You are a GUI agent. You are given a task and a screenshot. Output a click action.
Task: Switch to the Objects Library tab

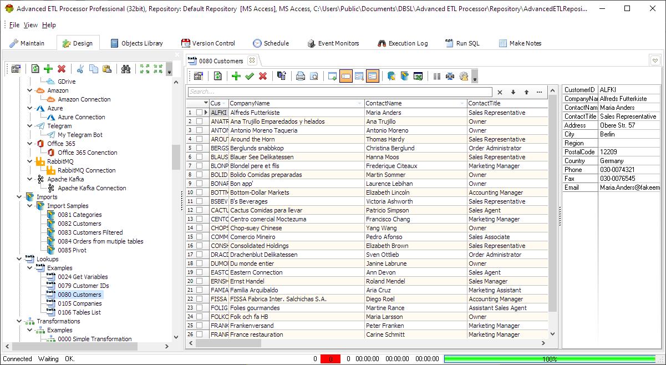(x=137, y=43)
